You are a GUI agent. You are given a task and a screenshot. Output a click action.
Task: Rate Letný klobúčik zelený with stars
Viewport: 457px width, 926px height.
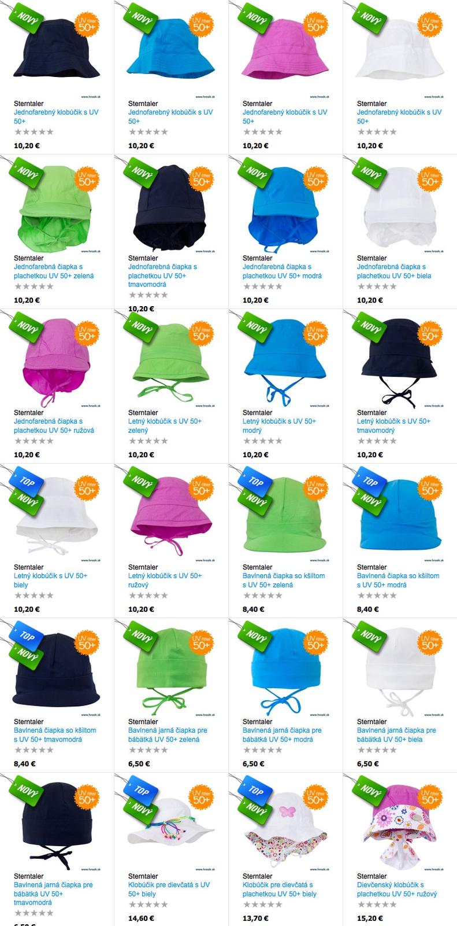point(148,441)
